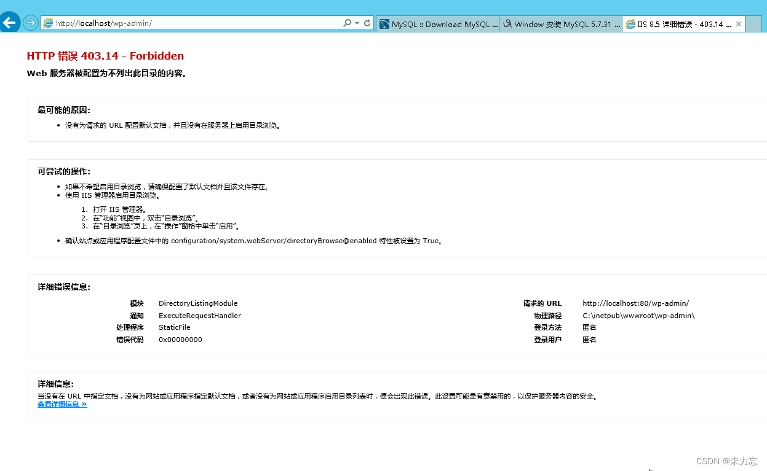Open a new tab button
767x471 pixels.
click(753, 24)
